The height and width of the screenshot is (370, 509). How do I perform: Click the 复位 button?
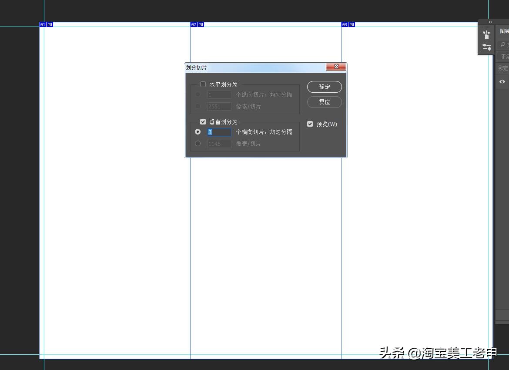click(324, 102)
